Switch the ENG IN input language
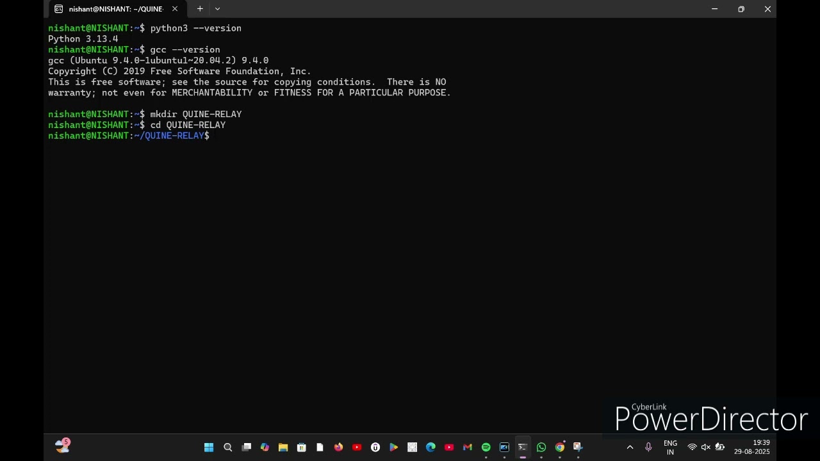The image size is (820, 461). pos(670,447)
